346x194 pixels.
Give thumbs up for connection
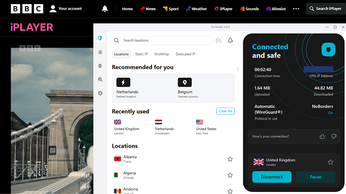tap(322, 137)
